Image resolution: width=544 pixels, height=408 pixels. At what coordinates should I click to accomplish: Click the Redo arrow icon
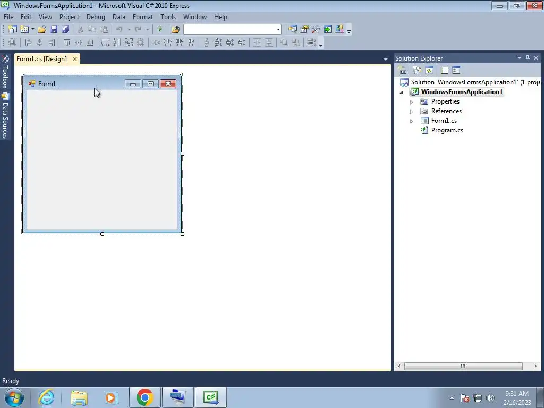pyautogui.click(x=138, y=30)
